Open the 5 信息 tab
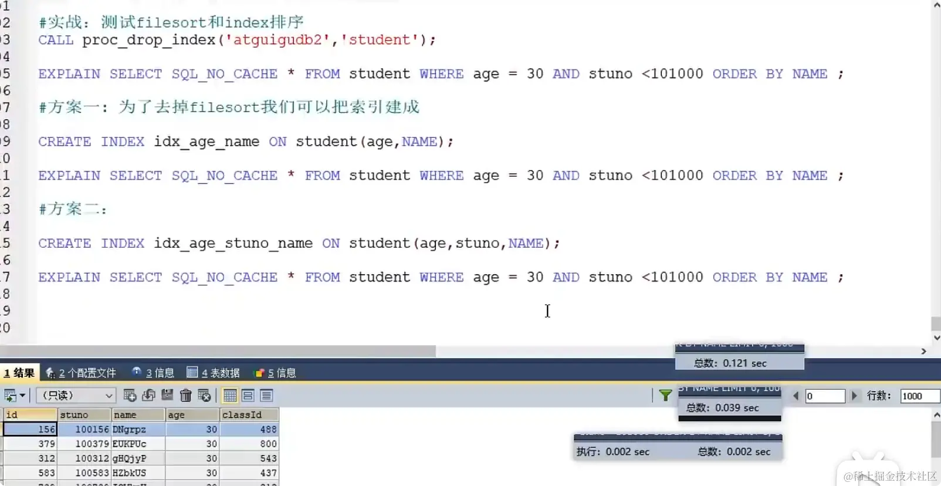The image size is (941, 486). (275, 373)
